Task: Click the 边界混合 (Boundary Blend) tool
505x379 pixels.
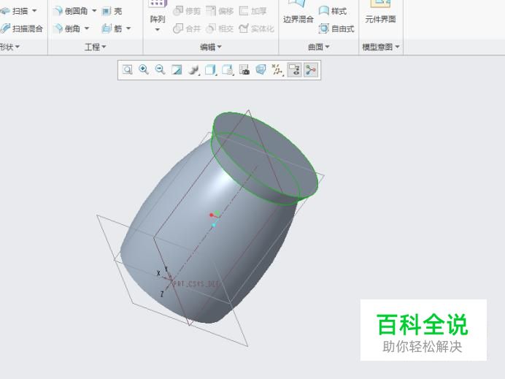Action: pos(298,13)
